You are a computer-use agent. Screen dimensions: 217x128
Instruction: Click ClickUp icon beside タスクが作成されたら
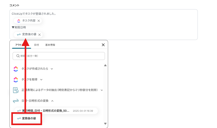click(16, 69)
